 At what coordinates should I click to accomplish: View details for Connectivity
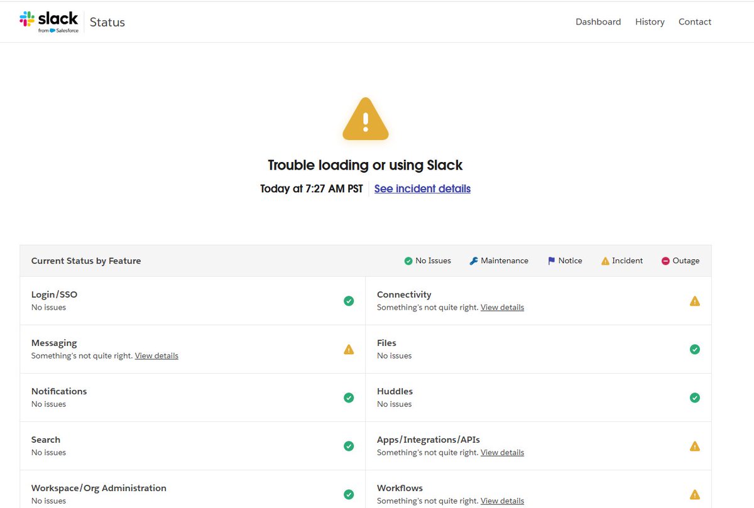502,307
